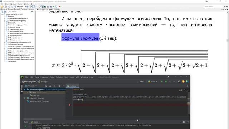
Task: Select Scratches and Consoles item
Action: pyautogui.click(x=38, y=101)
